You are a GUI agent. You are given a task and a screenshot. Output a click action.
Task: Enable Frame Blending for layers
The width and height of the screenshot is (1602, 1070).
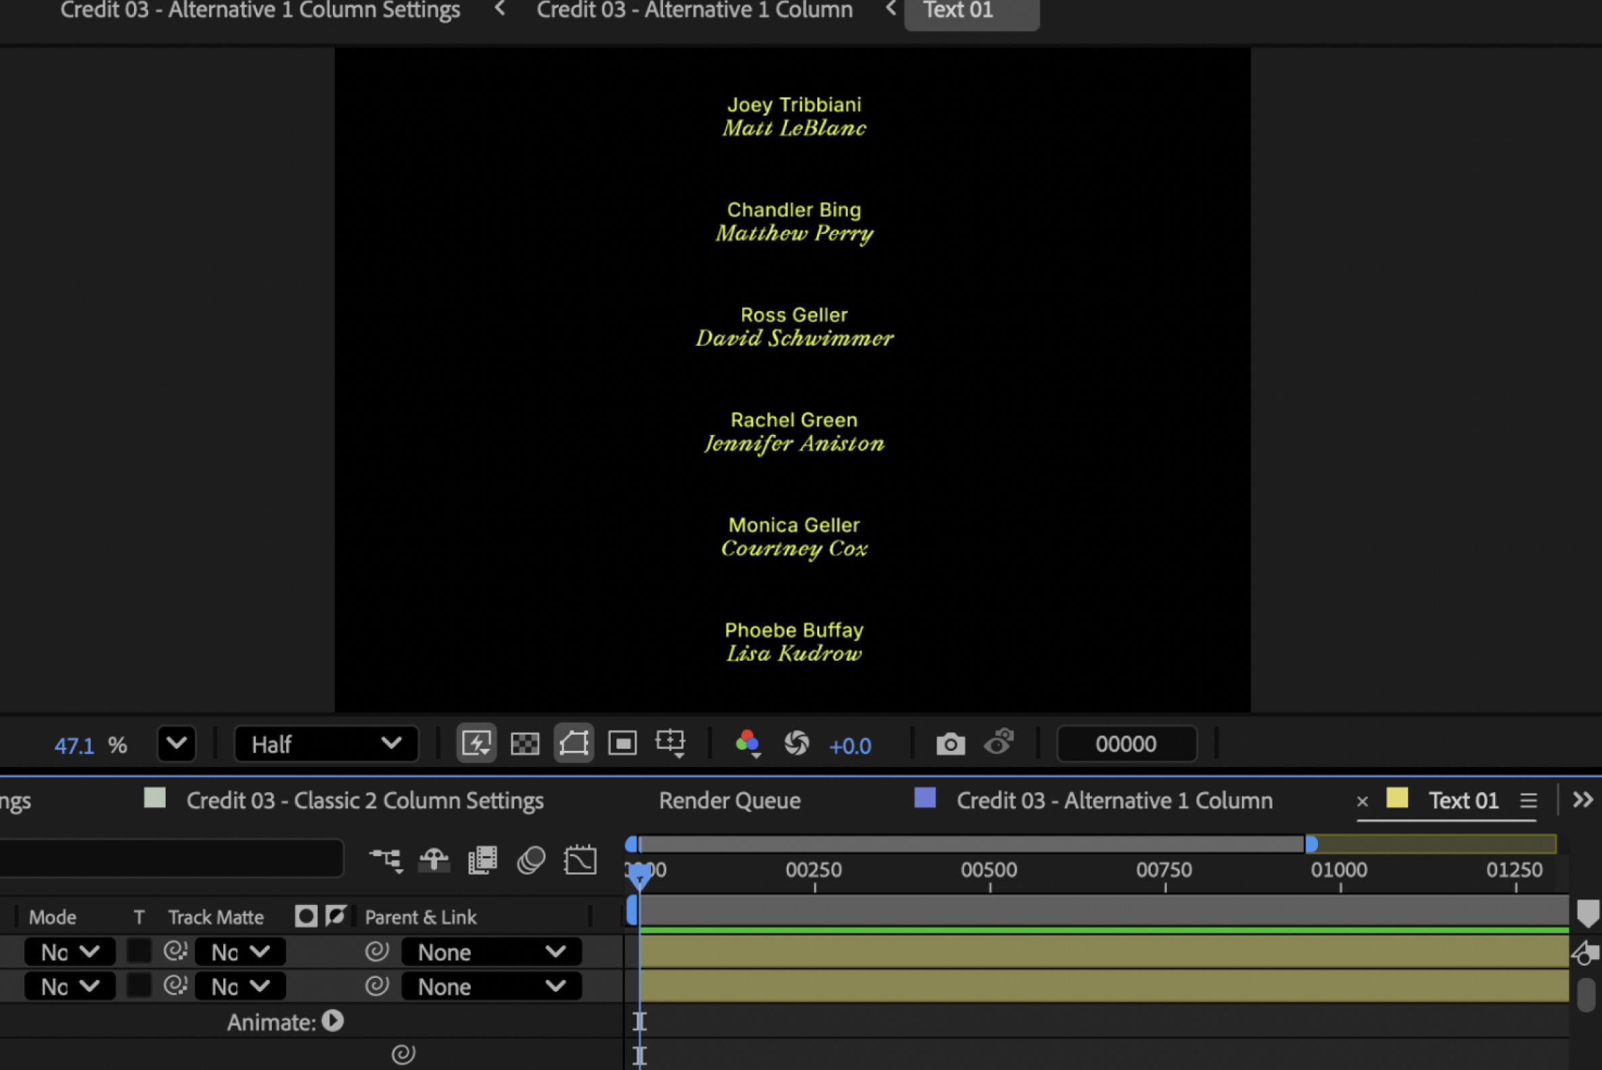[482, 860]
